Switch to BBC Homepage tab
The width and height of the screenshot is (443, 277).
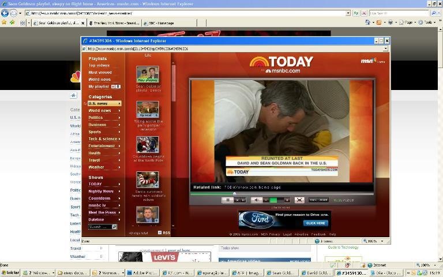pyautogui.click(x=169, y=23)
